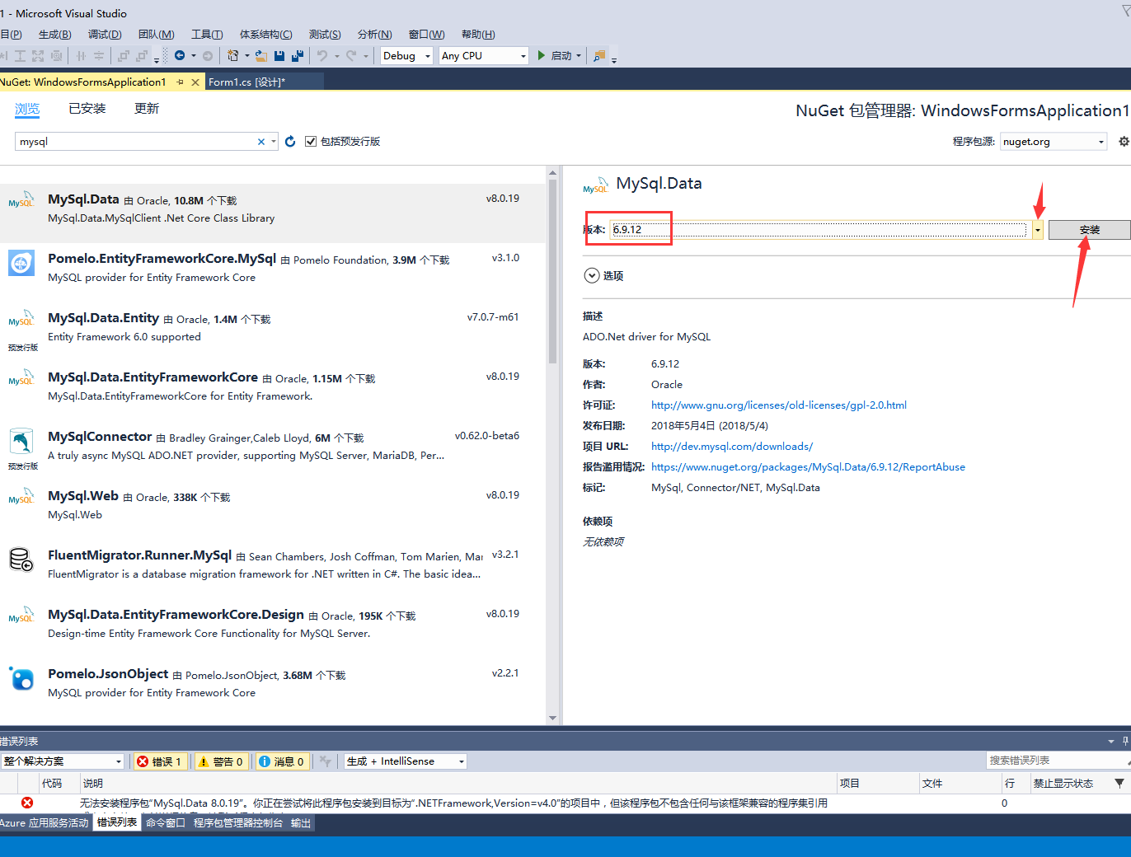Open the 调试(D) menu
The height and width of the screenshot is (857, 1131).
[x=105, y=34]
